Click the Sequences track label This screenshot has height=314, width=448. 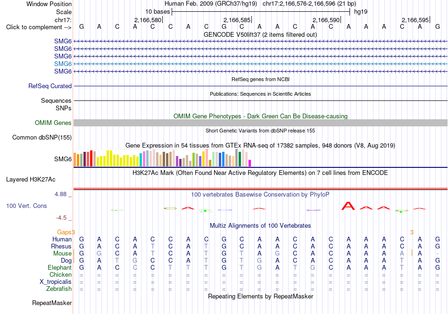point(56,100)
